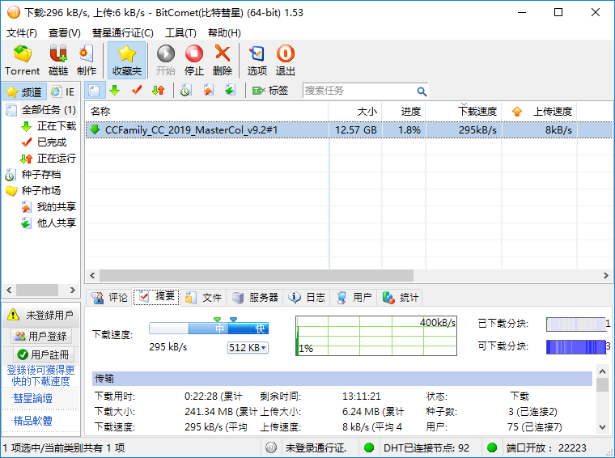Viewport: 615px width, 458px height.
Task: Sort by the 进度 column header
Action: 404,112
